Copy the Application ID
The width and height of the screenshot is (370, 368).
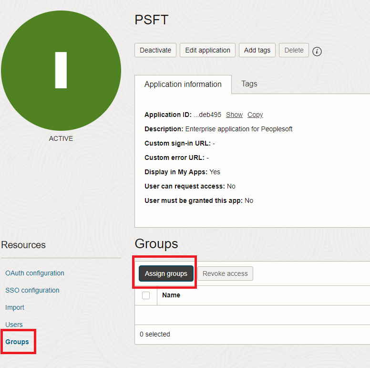coord(255,115)
